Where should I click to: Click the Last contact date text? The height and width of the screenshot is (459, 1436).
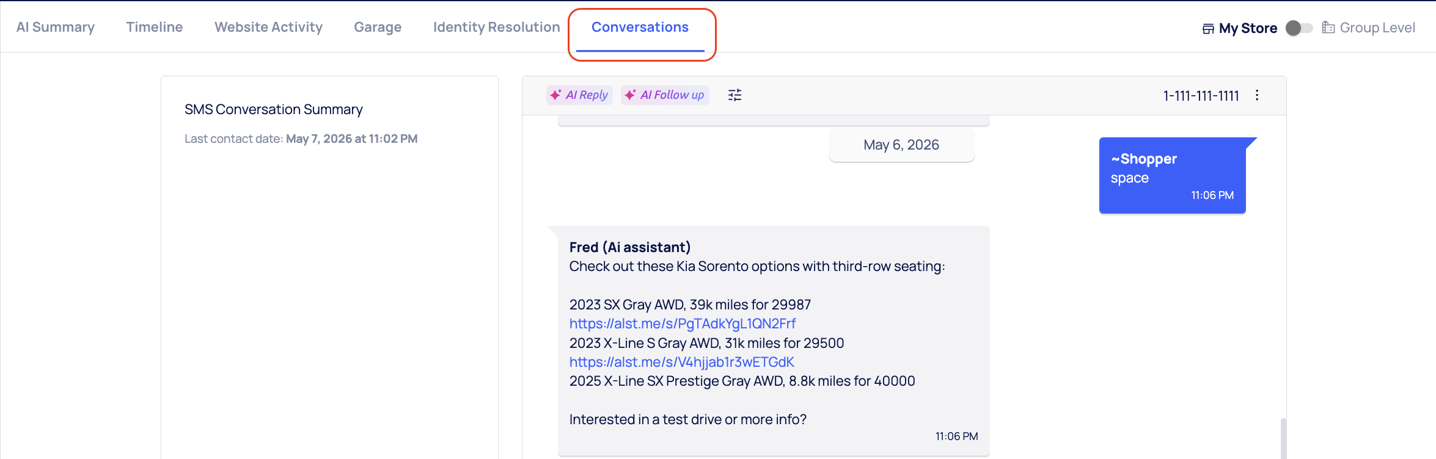click(x=301, y=139)
